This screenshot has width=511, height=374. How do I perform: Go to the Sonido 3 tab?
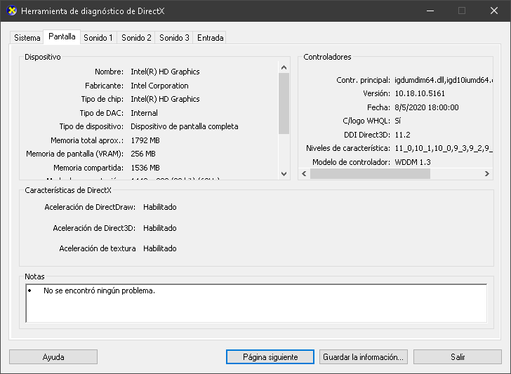click(x=174, y=38)
